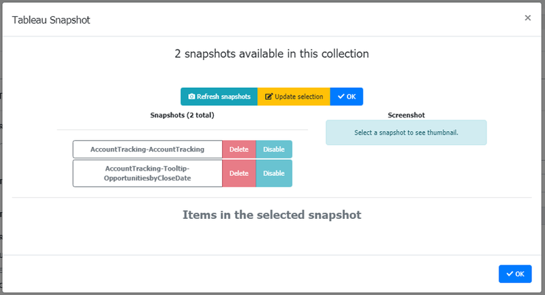Close the Tableau Snapshot dialog with the X
This screenshot has width=545, height=295.
tap(527, 18)
